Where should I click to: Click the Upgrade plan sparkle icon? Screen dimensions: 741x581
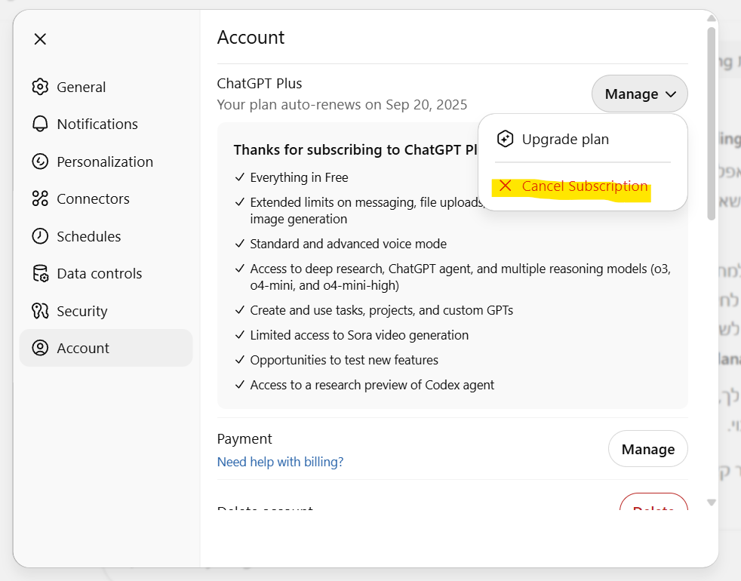pyautogui.click(x=505, y=139)
